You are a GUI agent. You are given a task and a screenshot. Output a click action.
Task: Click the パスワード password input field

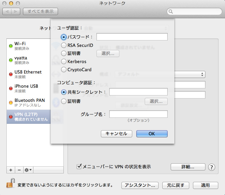(132, 37)
